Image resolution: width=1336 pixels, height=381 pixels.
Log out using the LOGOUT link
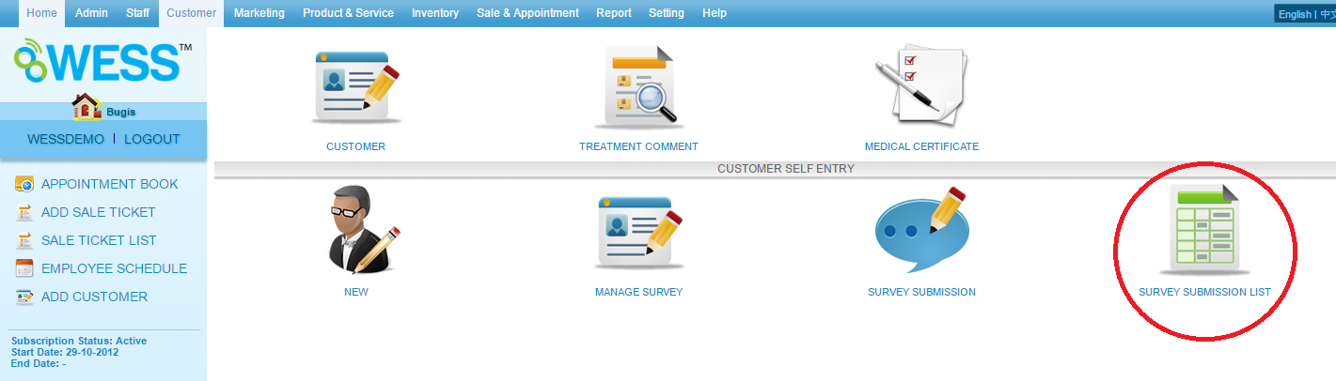pyautogui.click(x=151, y=139)
